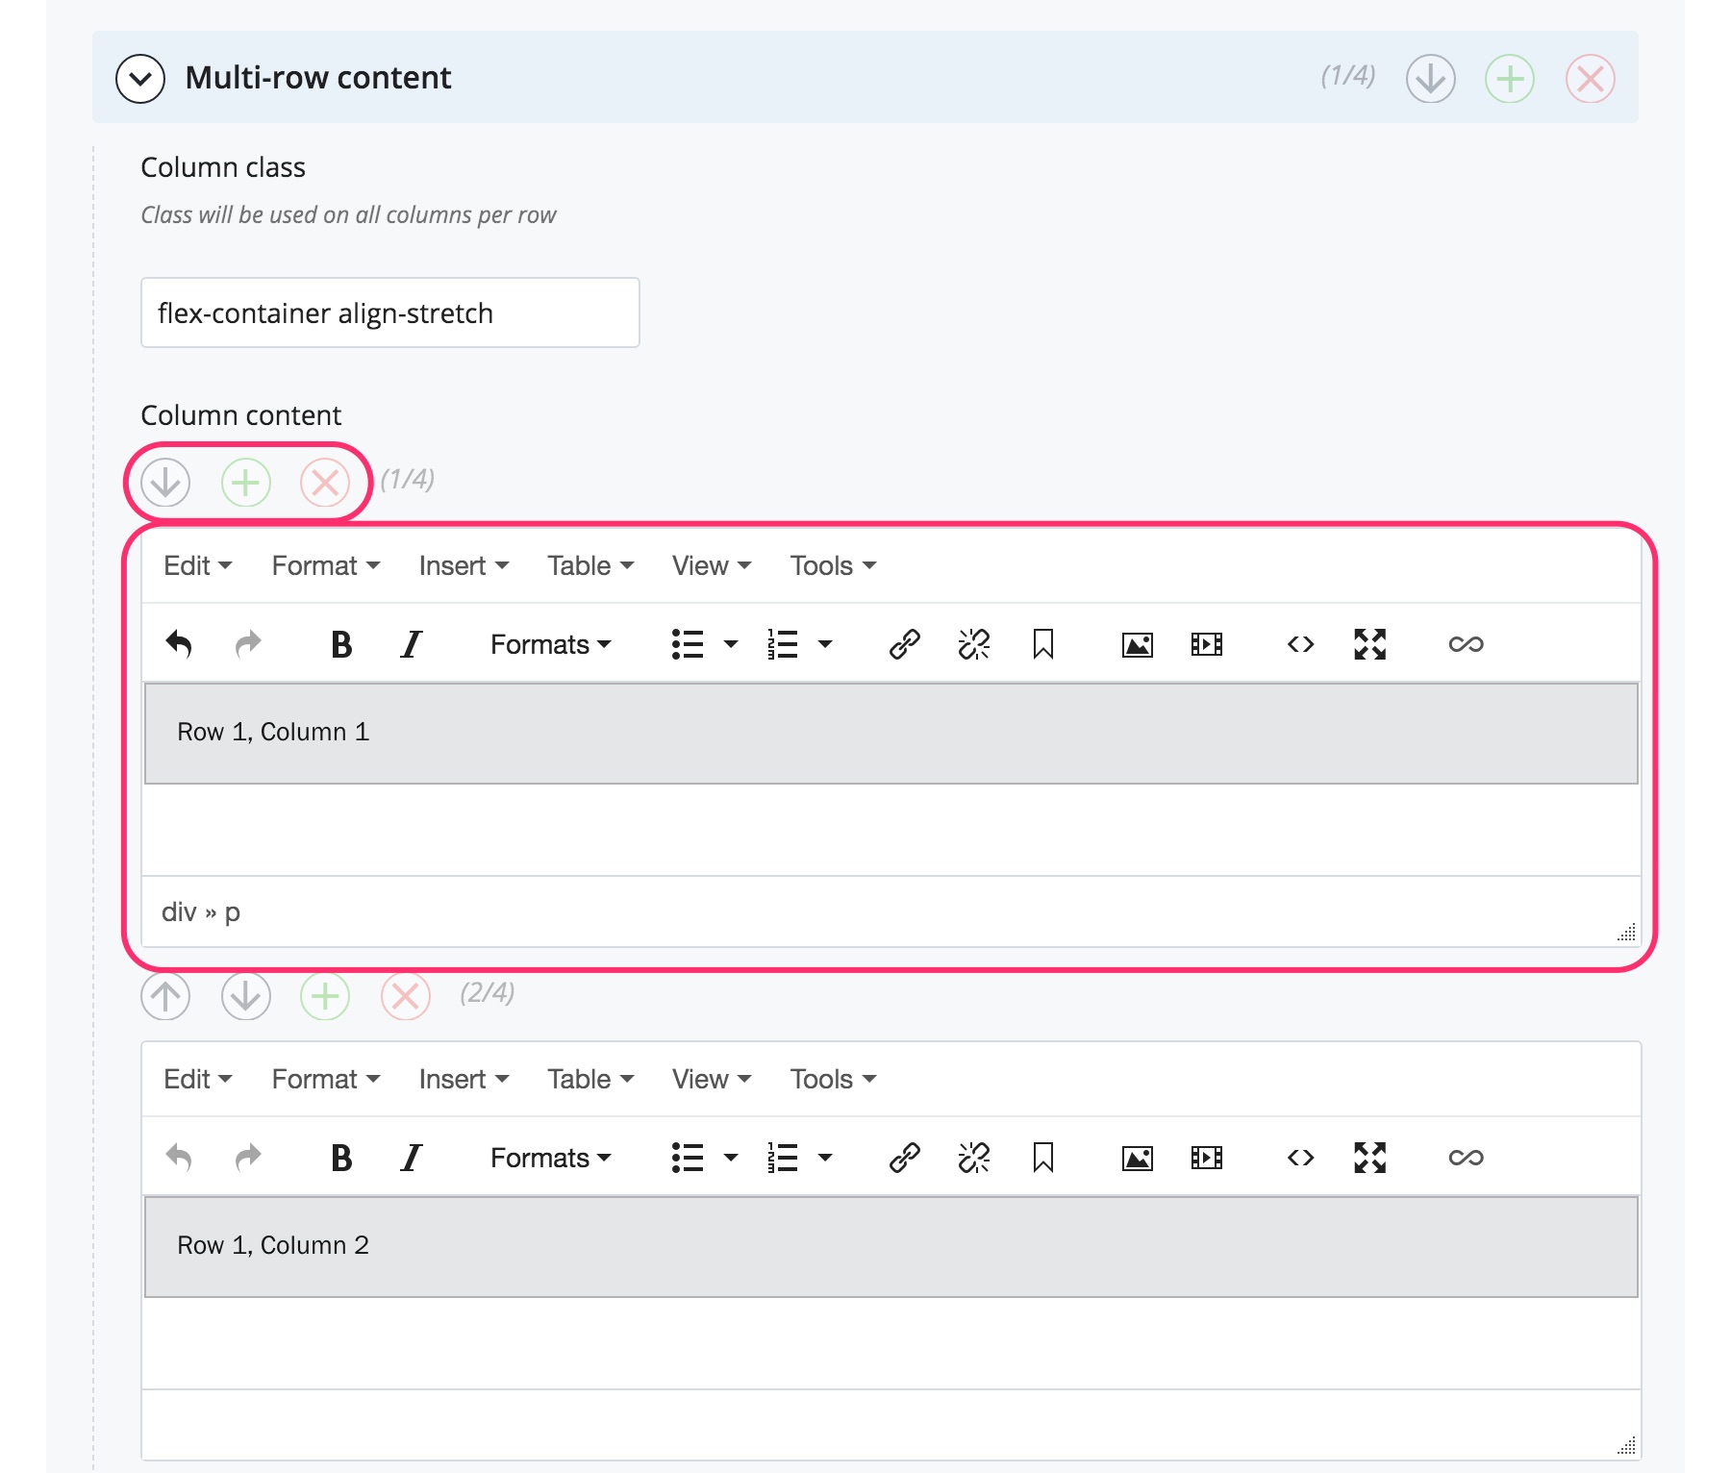Add a new column with the green plus button
This screenshot has height=1473, width=1731.
click(x=245, y=484)
